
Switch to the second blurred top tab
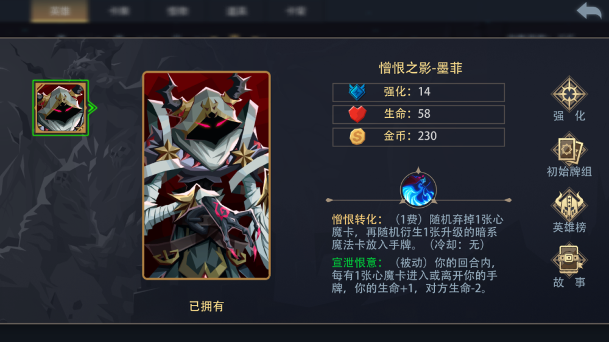(x=119, y=11)
